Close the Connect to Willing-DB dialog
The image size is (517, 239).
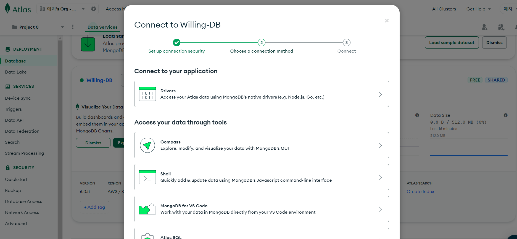point(387,21)
